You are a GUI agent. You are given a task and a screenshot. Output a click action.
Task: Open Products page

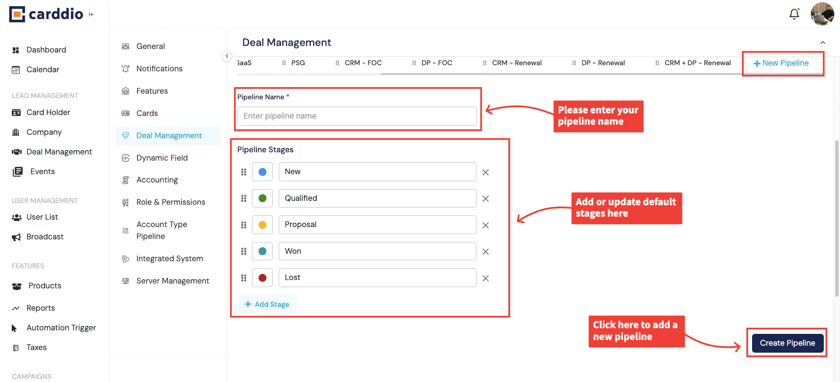(x=45, y=286)
